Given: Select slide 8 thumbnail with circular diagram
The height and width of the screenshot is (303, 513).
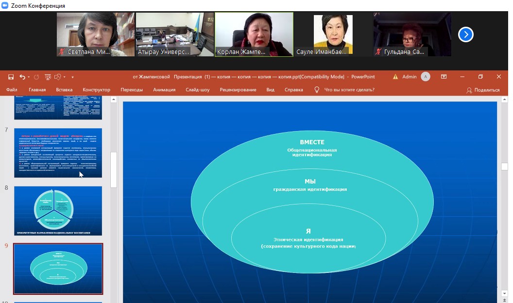Looking at the screenshot, I should coord(58,211).
